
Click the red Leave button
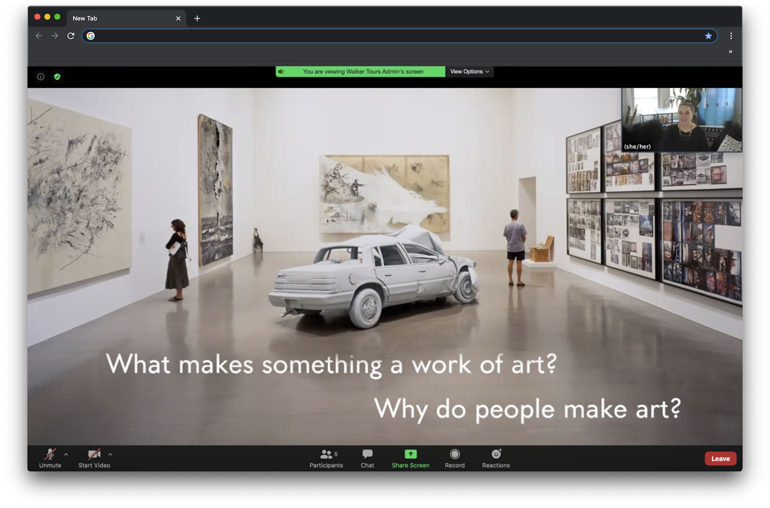coord(720,458)
